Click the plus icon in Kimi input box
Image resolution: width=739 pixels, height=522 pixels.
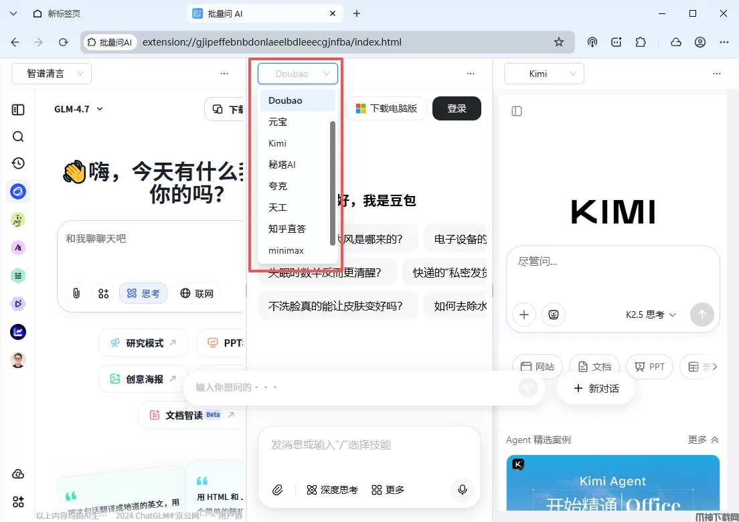[524, 314]
